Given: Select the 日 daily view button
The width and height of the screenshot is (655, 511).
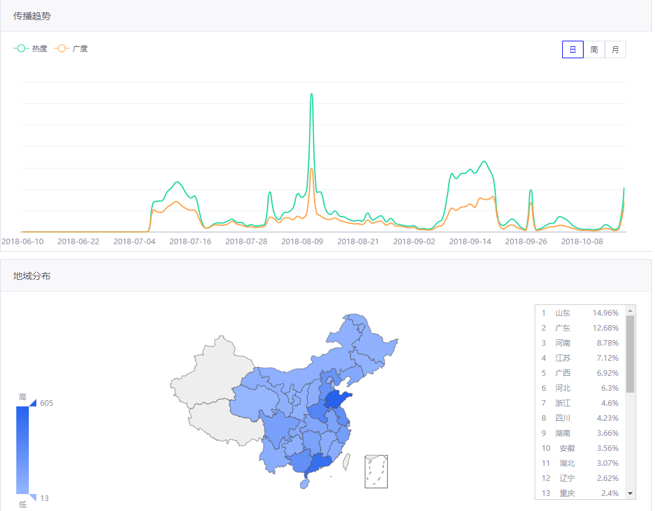Looking at the screenshot, I should pos(572,49).
